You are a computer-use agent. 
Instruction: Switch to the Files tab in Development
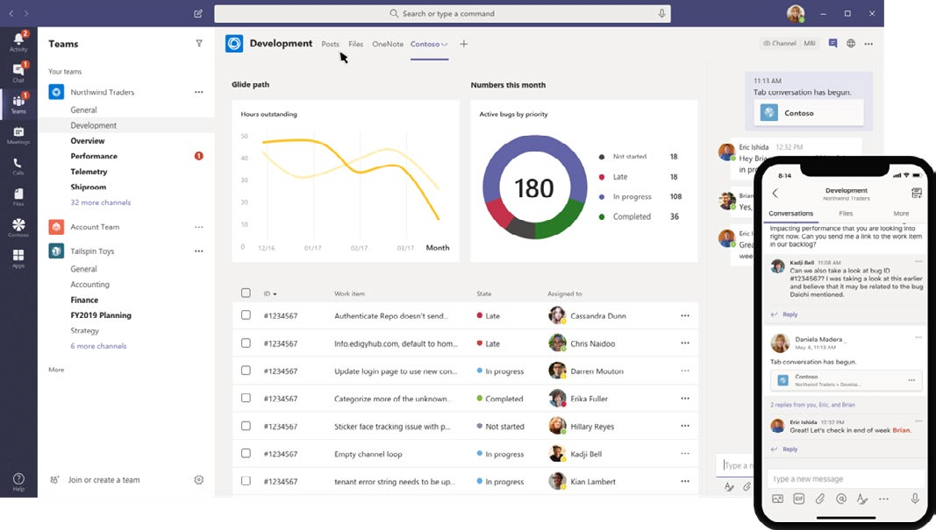coord(356,44)
